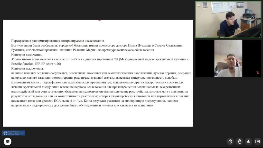
Task: Select the muted participant's video tile
Action: click(x=228, y=58)
